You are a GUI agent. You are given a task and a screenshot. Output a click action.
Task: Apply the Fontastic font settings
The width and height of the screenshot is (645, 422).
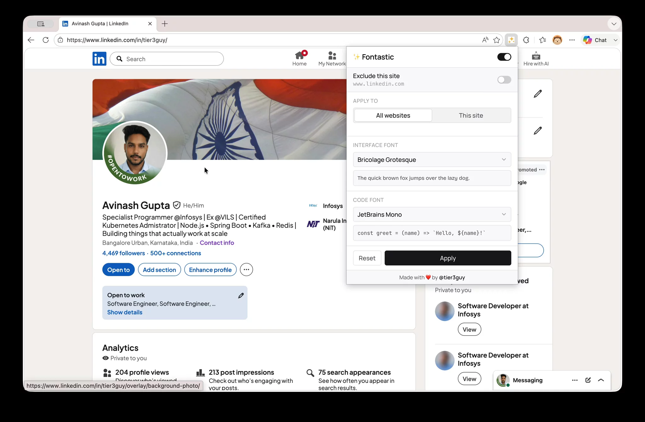click(448, 258)
